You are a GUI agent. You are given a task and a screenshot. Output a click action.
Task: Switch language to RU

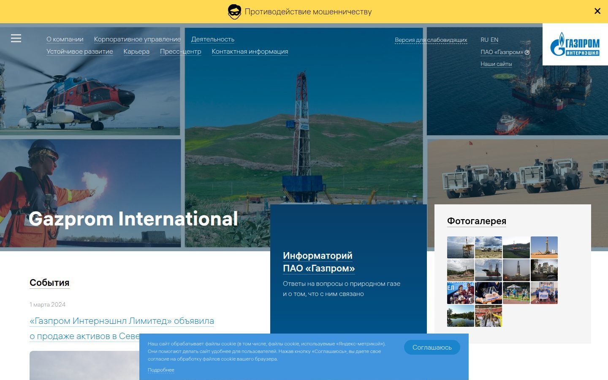click(x=484, y=40)
